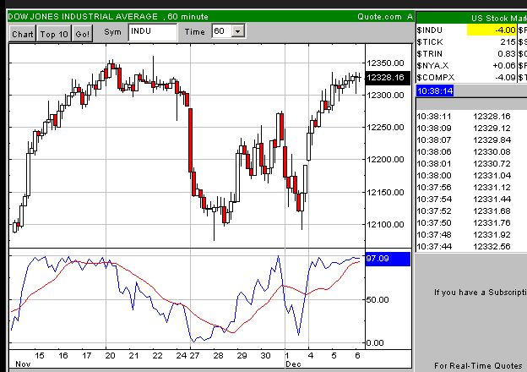Select the 10:37:54 tick entry
This screenshot has width=527, height=372.
point(471,199)
